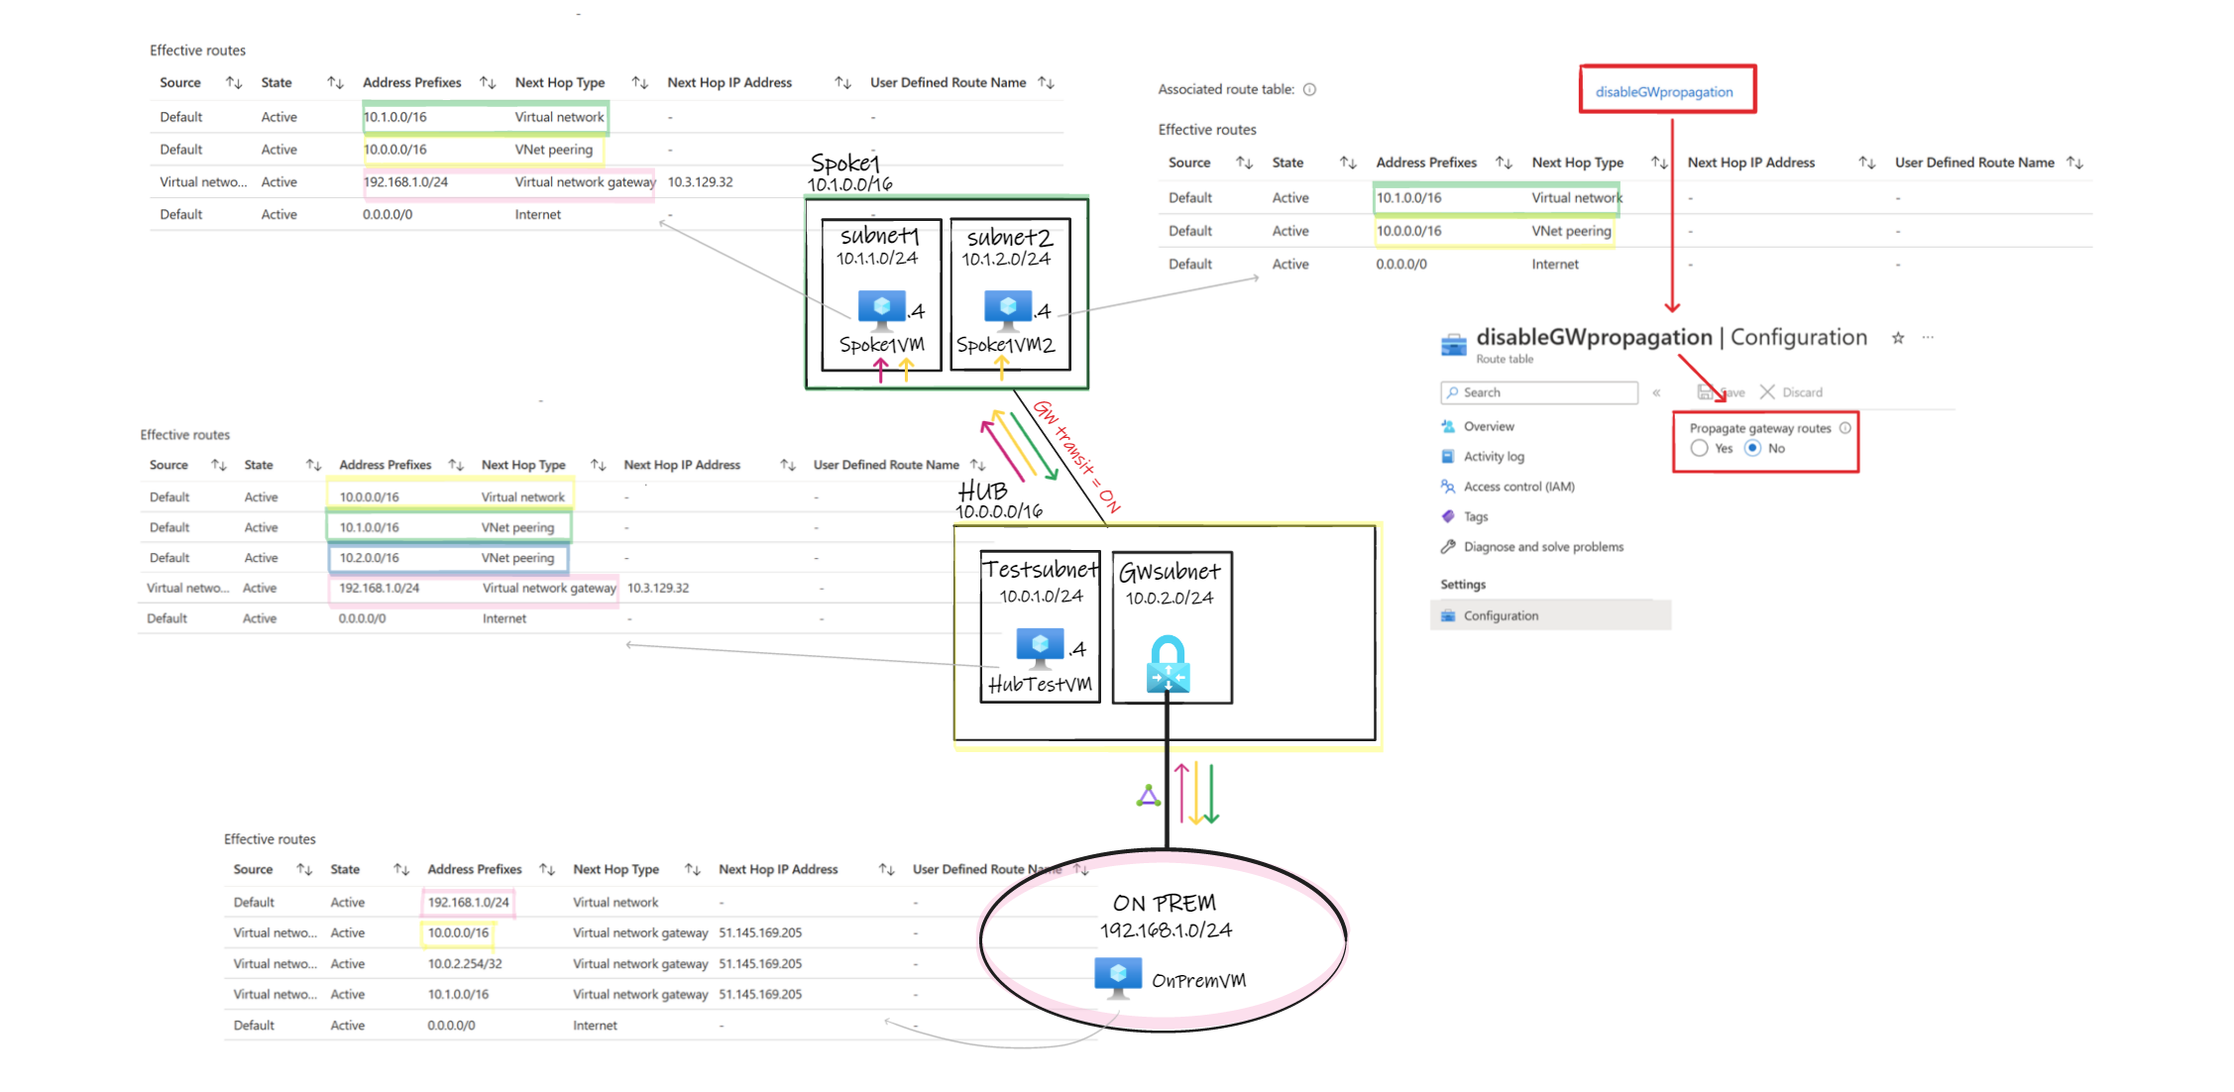Click the info icon next to Propagate gateway routes
The width and height of the screenshot is (2234, 1092).
[1844, 428]
